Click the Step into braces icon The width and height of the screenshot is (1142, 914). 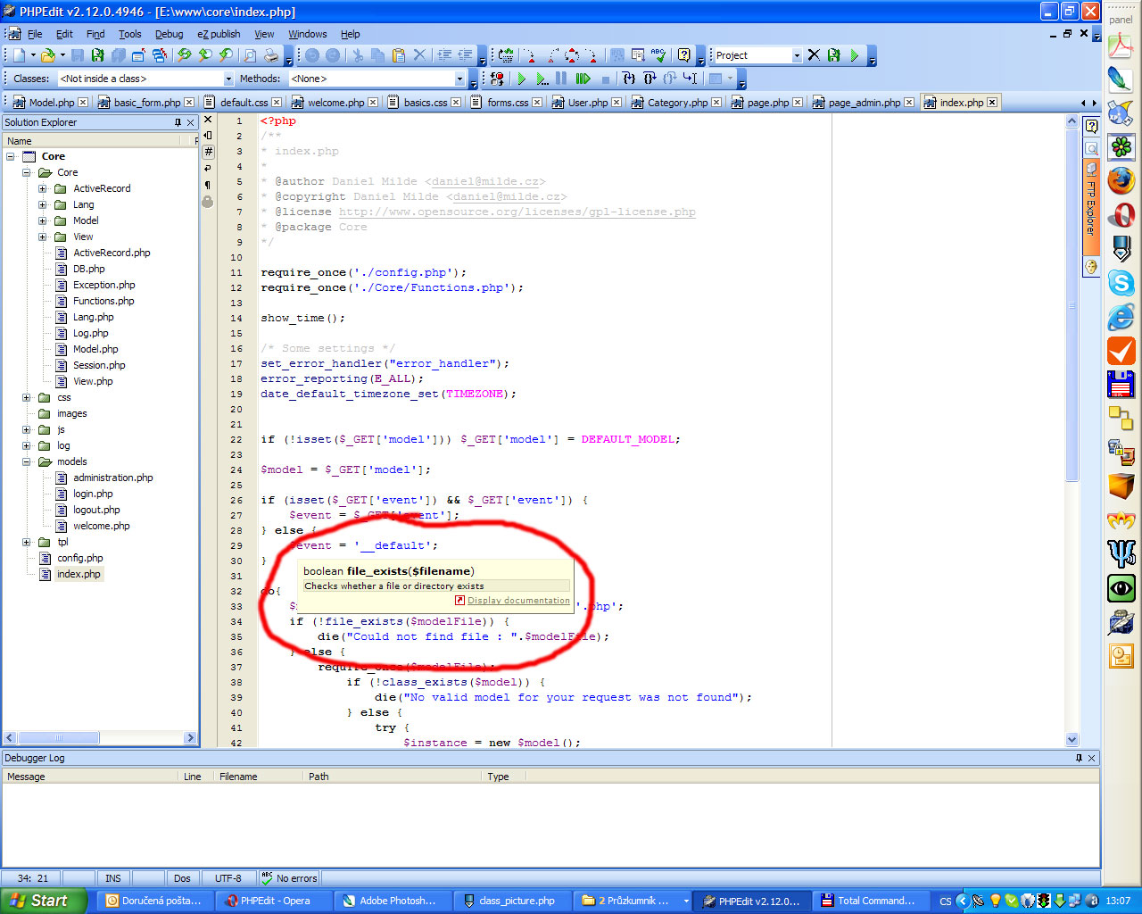628,79
